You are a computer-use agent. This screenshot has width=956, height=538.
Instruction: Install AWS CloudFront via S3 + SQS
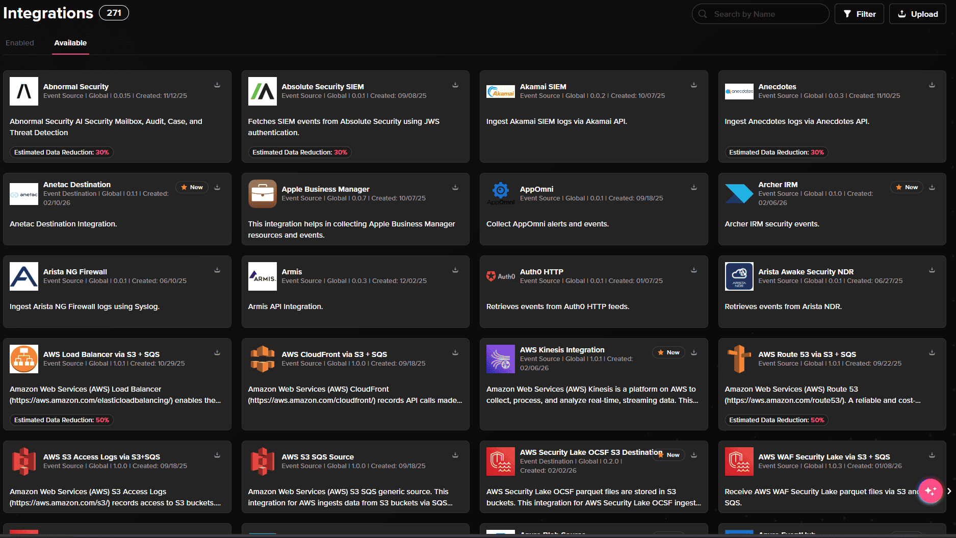coord(455,353)
